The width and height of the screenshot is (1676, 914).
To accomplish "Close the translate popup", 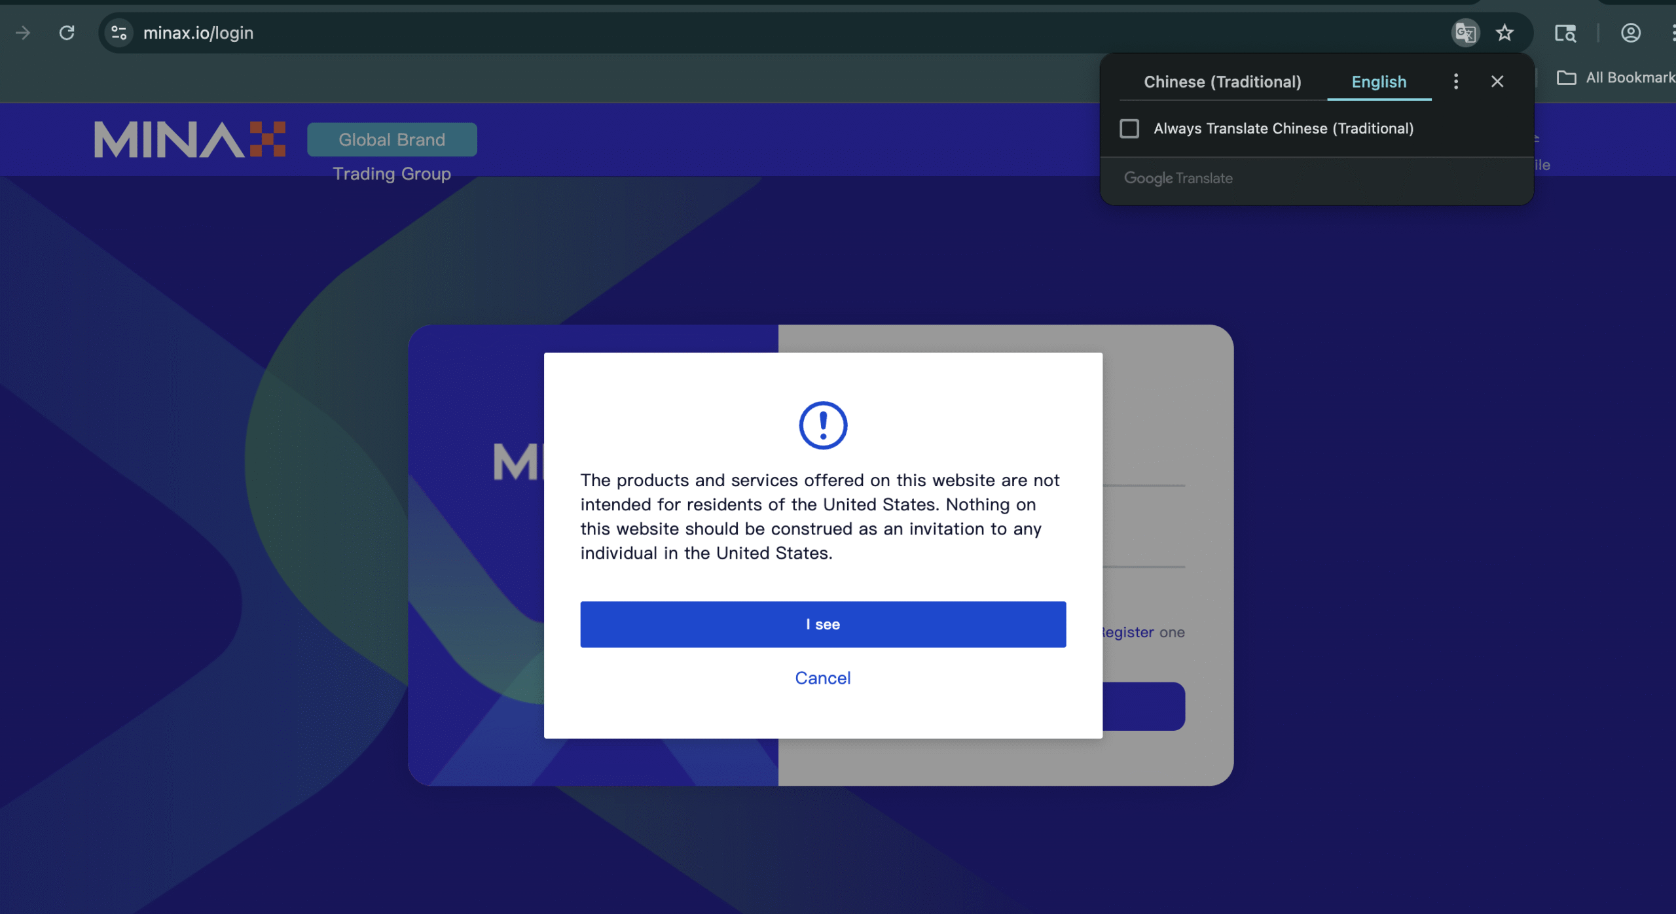I will pyautogui.click(x=1497, y=82).
